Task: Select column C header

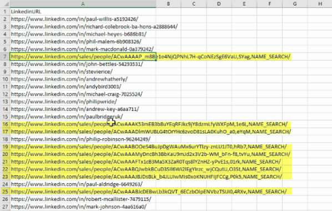Action: click(x=194, y=3)
